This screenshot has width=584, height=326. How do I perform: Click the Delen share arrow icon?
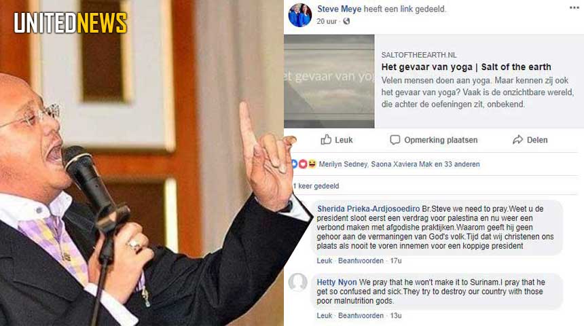pos(517,140)
